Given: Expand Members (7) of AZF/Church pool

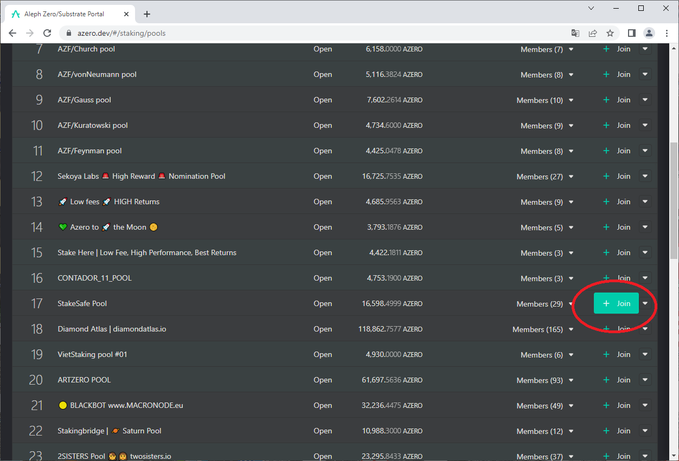Looking at the screenshot, I should (x=547, y=49).
